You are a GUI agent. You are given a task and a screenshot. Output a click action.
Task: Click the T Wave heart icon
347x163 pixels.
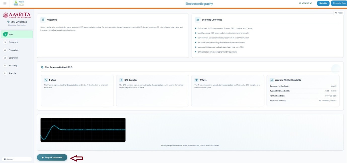[196, 80]
